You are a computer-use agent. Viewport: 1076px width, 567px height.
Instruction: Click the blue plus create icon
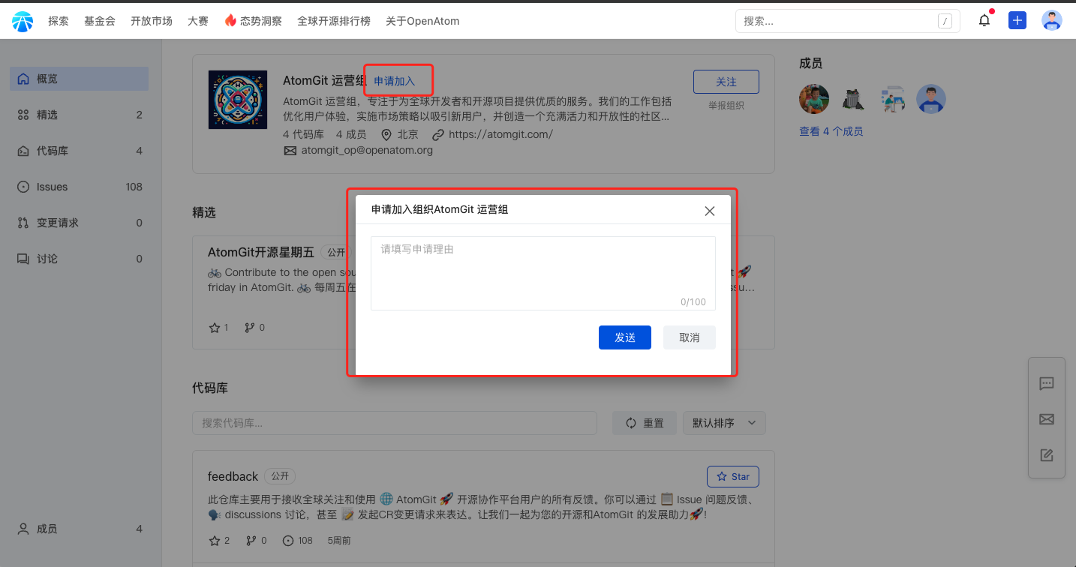[1017, 21]
